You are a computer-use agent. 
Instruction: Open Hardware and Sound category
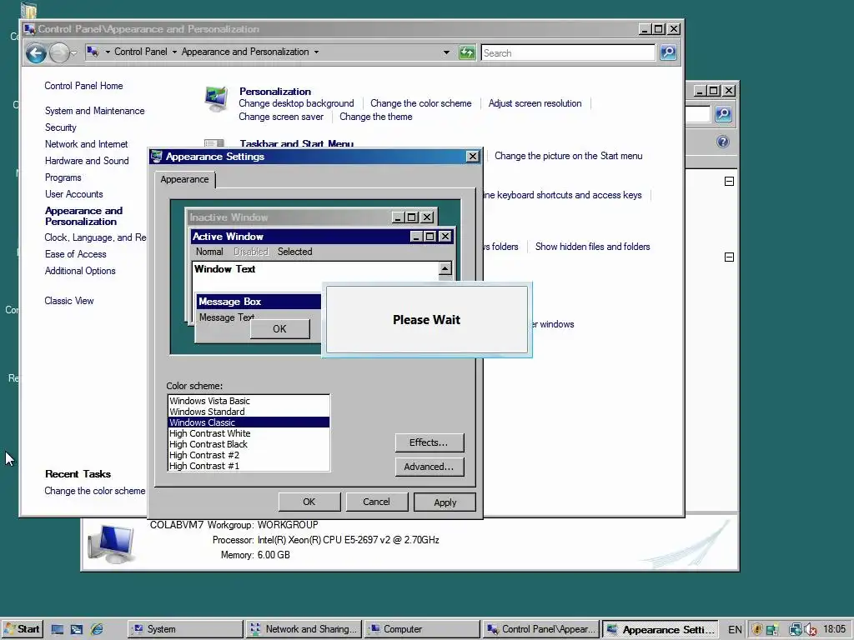(87, 161)
